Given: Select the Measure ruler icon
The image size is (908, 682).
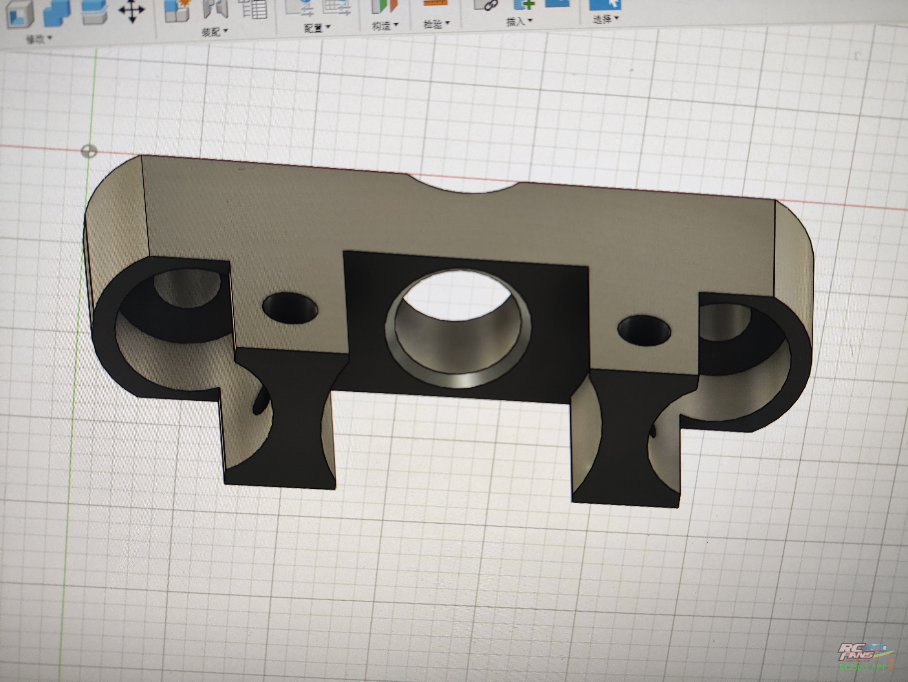Looking at the screenshot, I should [x=435, y=3].
